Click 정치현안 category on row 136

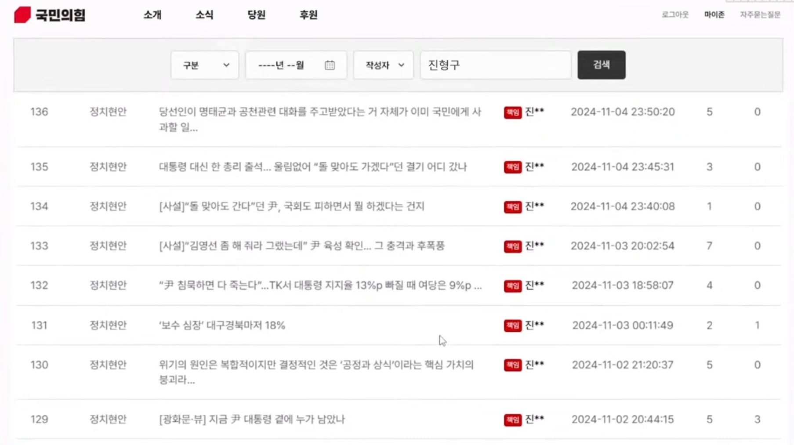(108, 112)
